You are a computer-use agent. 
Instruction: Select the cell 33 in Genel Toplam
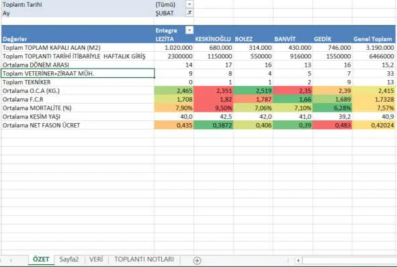tap(373, 73)
